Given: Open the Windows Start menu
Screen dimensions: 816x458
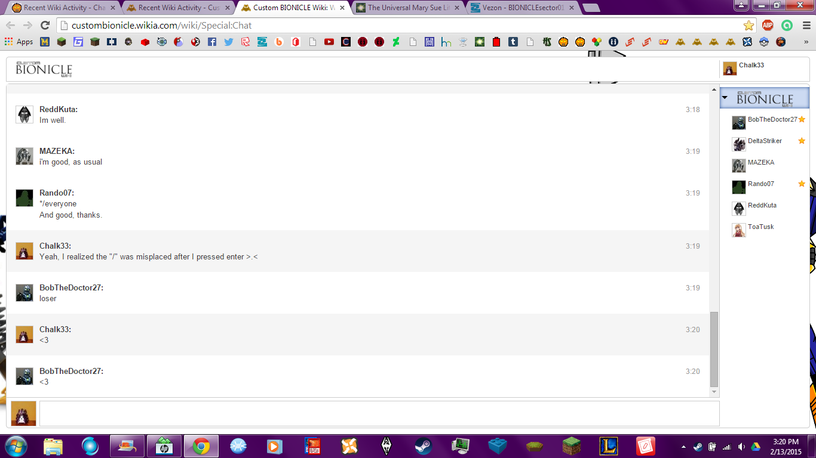Looking at the screenshot, I should pos(16,446).
